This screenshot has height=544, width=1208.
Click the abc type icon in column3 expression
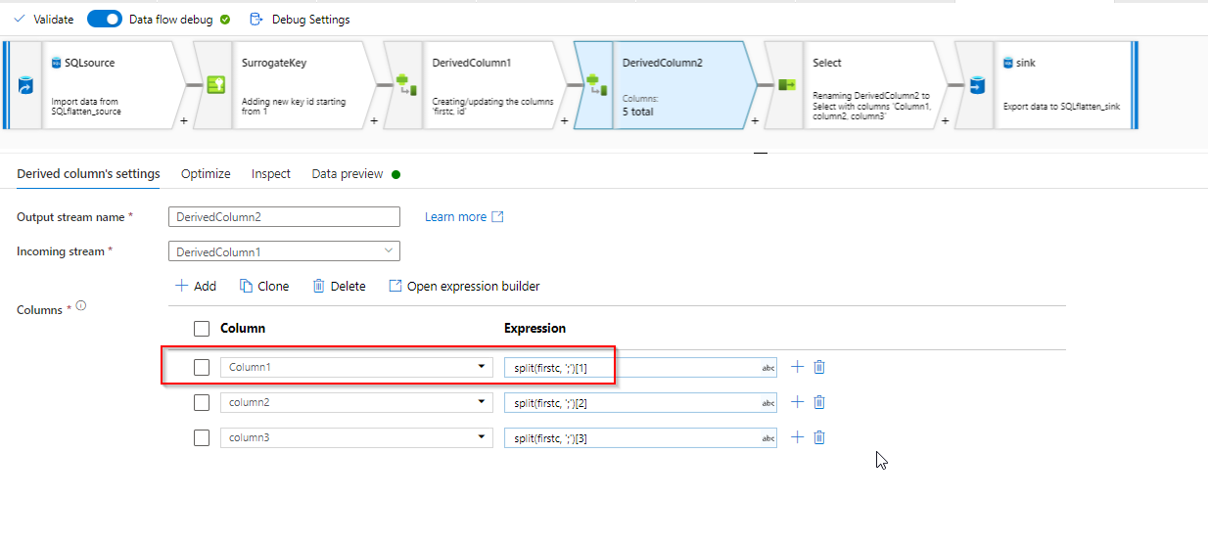767,438
